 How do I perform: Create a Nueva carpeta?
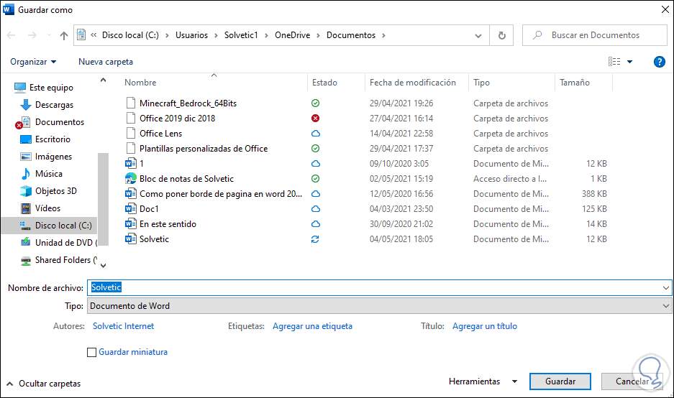click(x=106, y=62)
